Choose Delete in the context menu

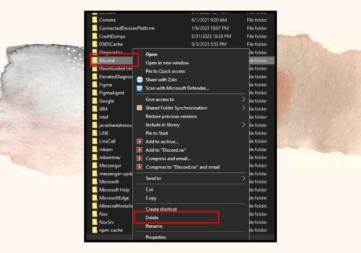pos(152,217)
